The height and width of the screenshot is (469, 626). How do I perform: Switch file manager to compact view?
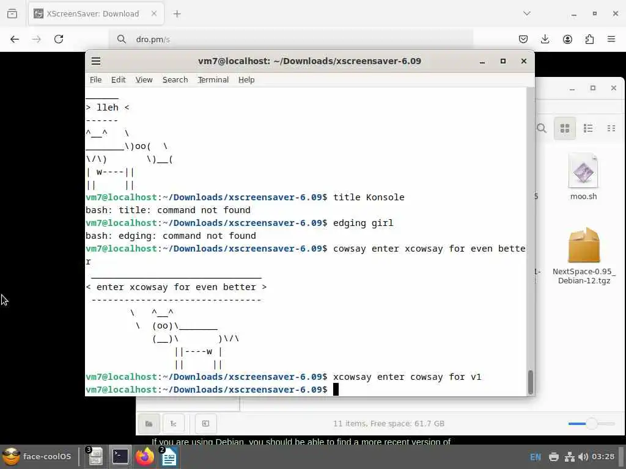tap(611, 128)
